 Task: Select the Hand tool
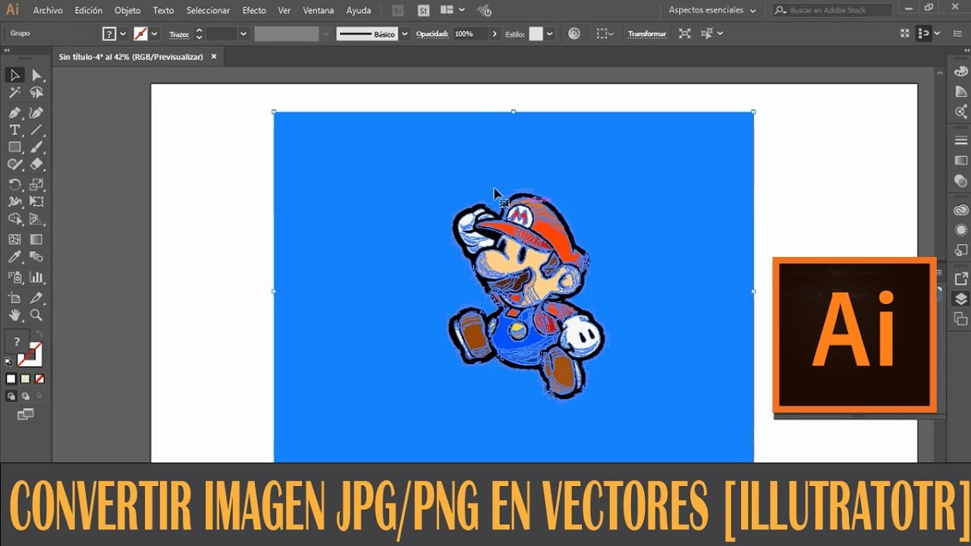[x=14, y=315]
